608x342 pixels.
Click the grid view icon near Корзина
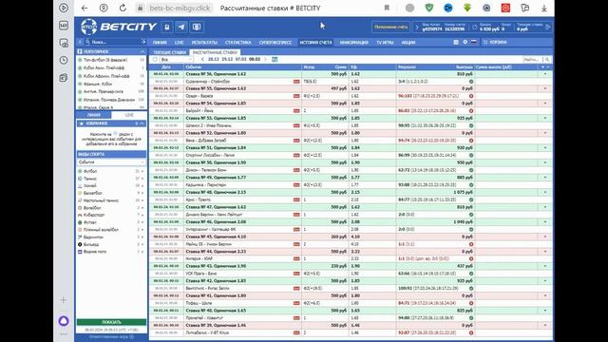click(456, 42)
